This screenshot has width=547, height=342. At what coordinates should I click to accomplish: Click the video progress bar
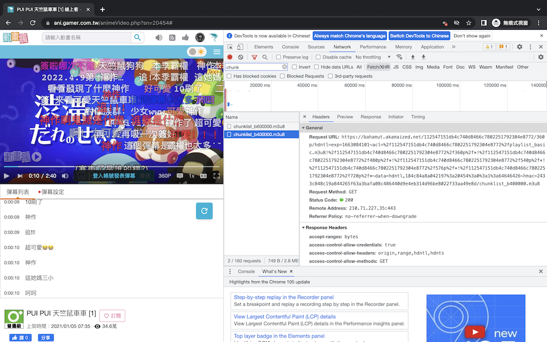112,167
